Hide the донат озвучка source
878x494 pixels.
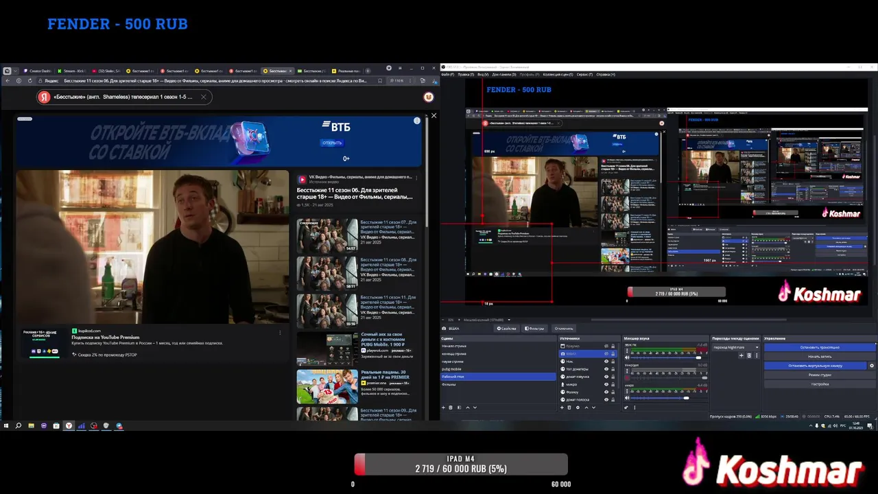pyautogui.click(x=606, y=377)
